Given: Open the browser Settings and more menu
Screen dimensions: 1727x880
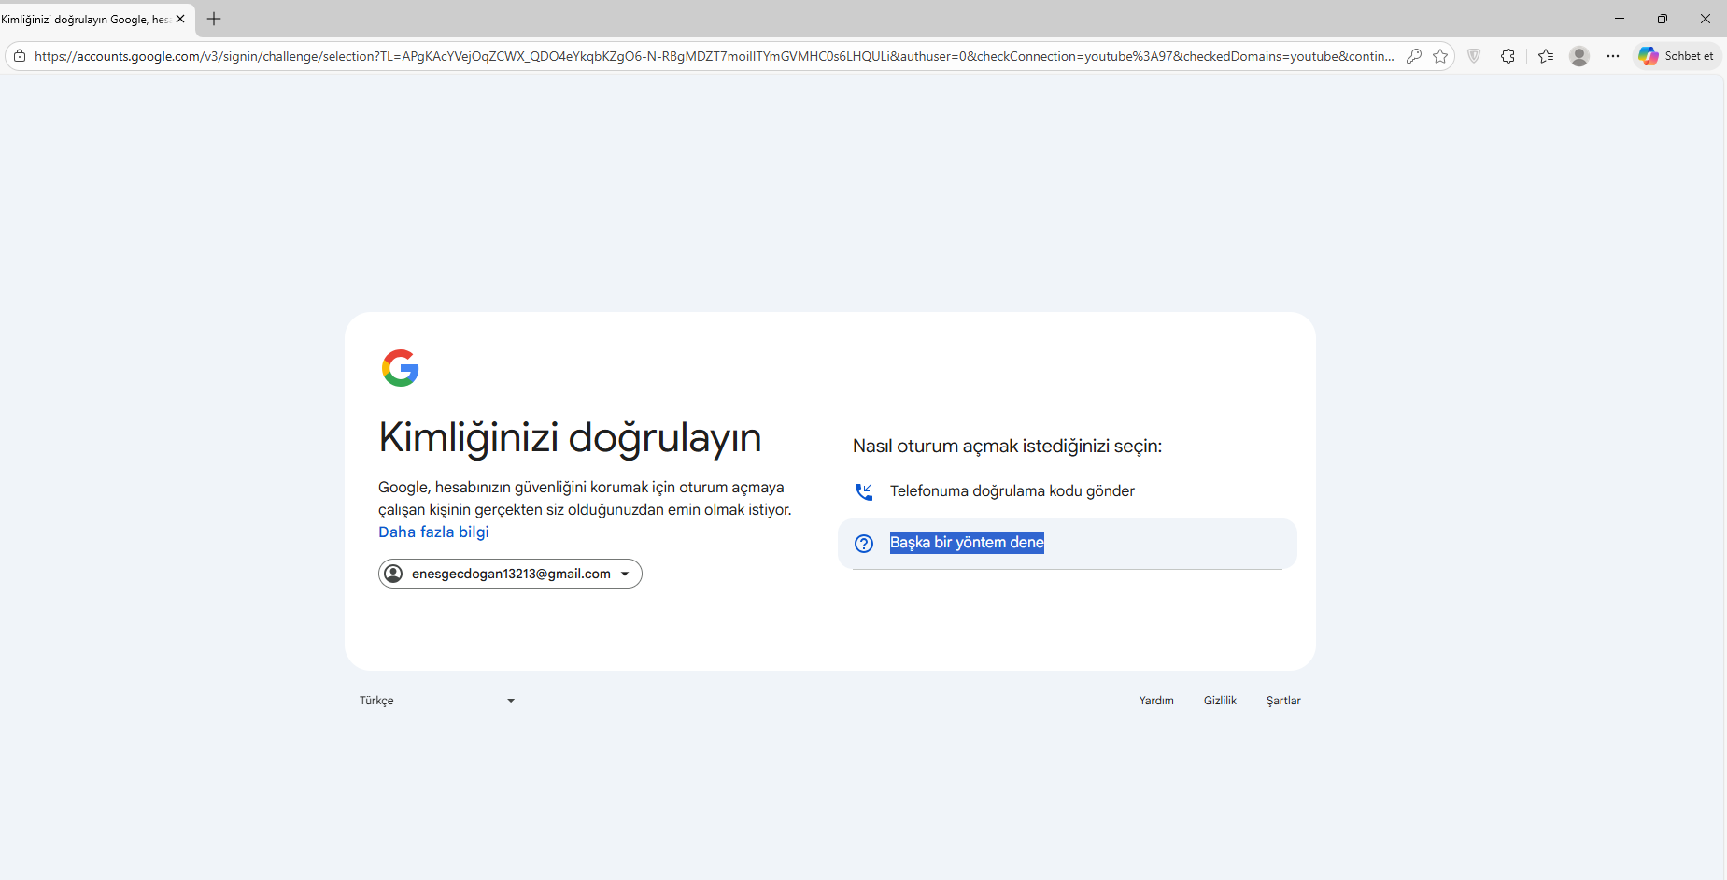Looking at the screenshot, I should click(1613, 56).
